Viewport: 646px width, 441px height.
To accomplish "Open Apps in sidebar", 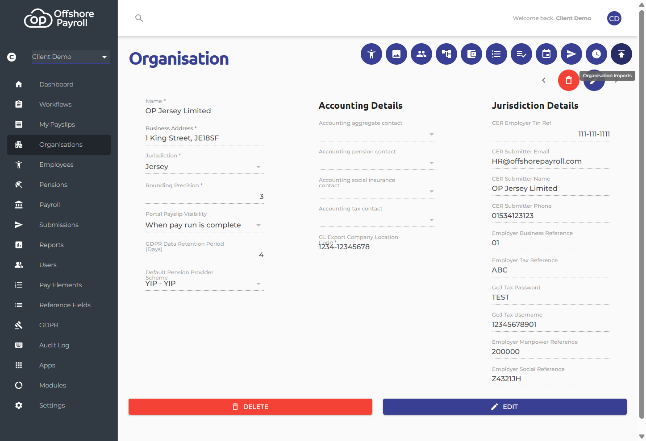I will [x=59, y=365].
